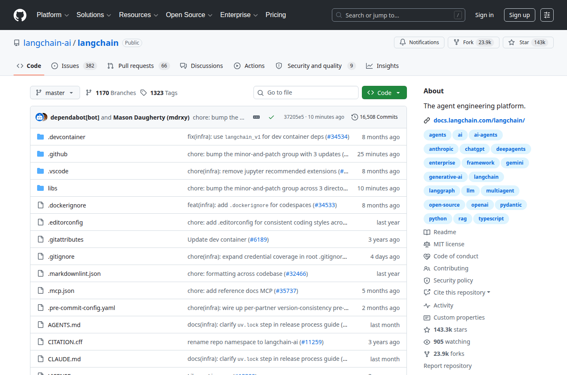
Task: Click the dependabot avatar
Action: (39, 117)
